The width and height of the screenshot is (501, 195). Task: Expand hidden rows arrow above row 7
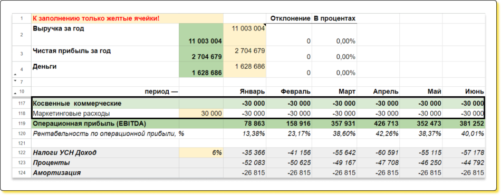pos(15,75)
